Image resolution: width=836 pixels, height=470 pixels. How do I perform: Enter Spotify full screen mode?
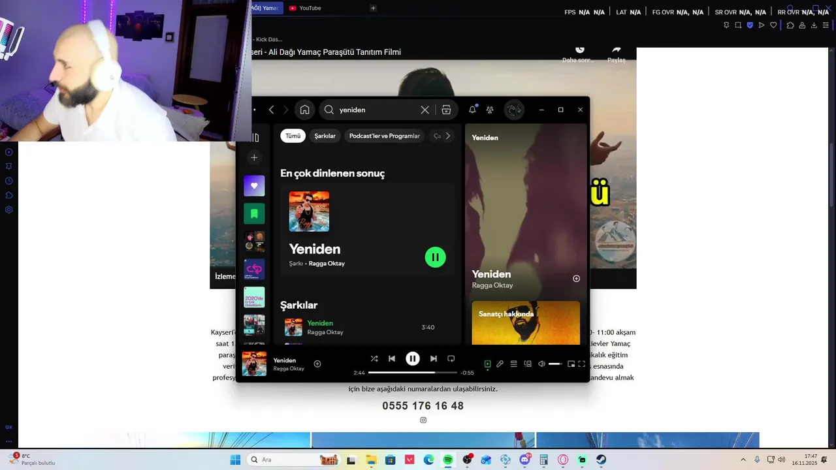[x=582, y=364]
